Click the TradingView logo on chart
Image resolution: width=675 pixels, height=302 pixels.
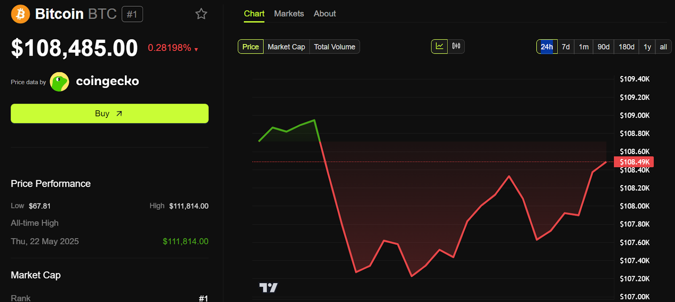click(x=268, y=288)
